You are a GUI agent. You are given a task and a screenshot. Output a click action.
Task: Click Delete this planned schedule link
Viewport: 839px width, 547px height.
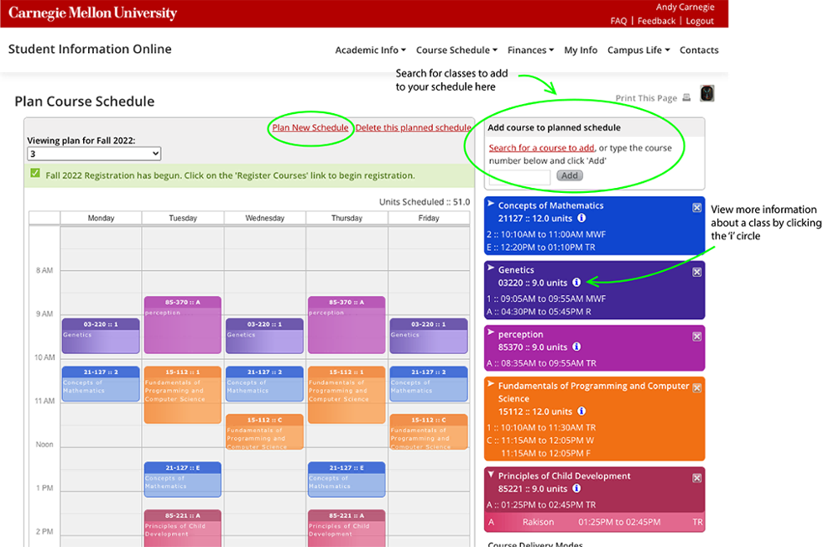pyautogui.click(x=414, y=128)
